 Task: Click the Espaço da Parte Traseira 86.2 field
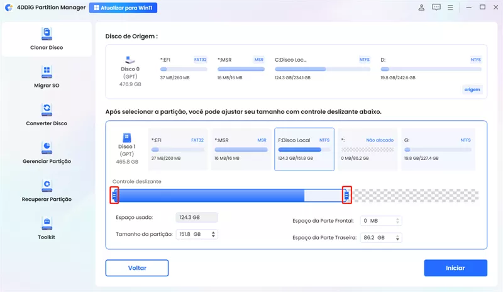381,238
